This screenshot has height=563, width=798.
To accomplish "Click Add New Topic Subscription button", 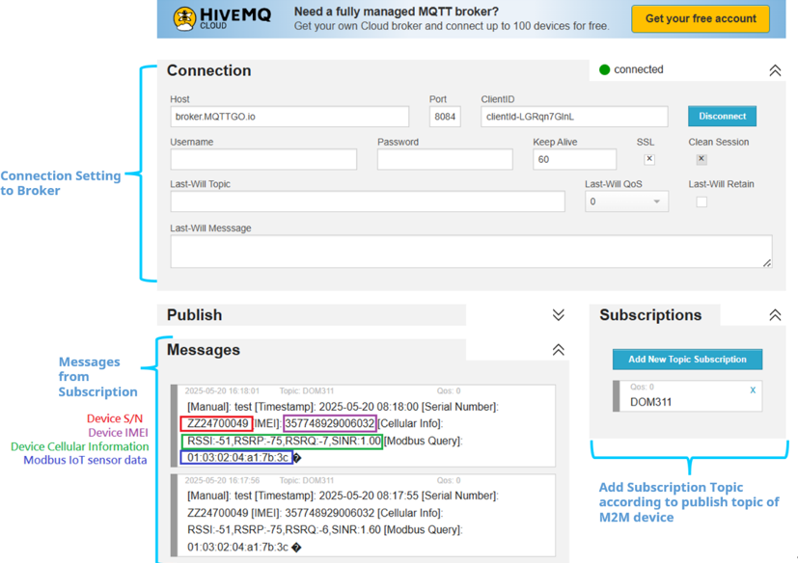I will [687, 360].
